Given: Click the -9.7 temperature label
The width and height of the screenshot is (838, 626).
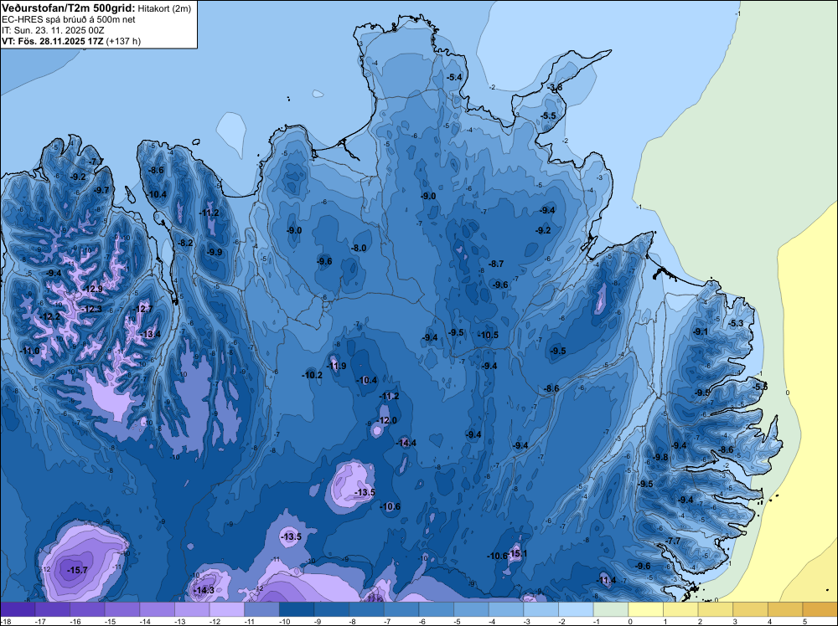Looking at the screenshot, I should [x=101, y=190].
